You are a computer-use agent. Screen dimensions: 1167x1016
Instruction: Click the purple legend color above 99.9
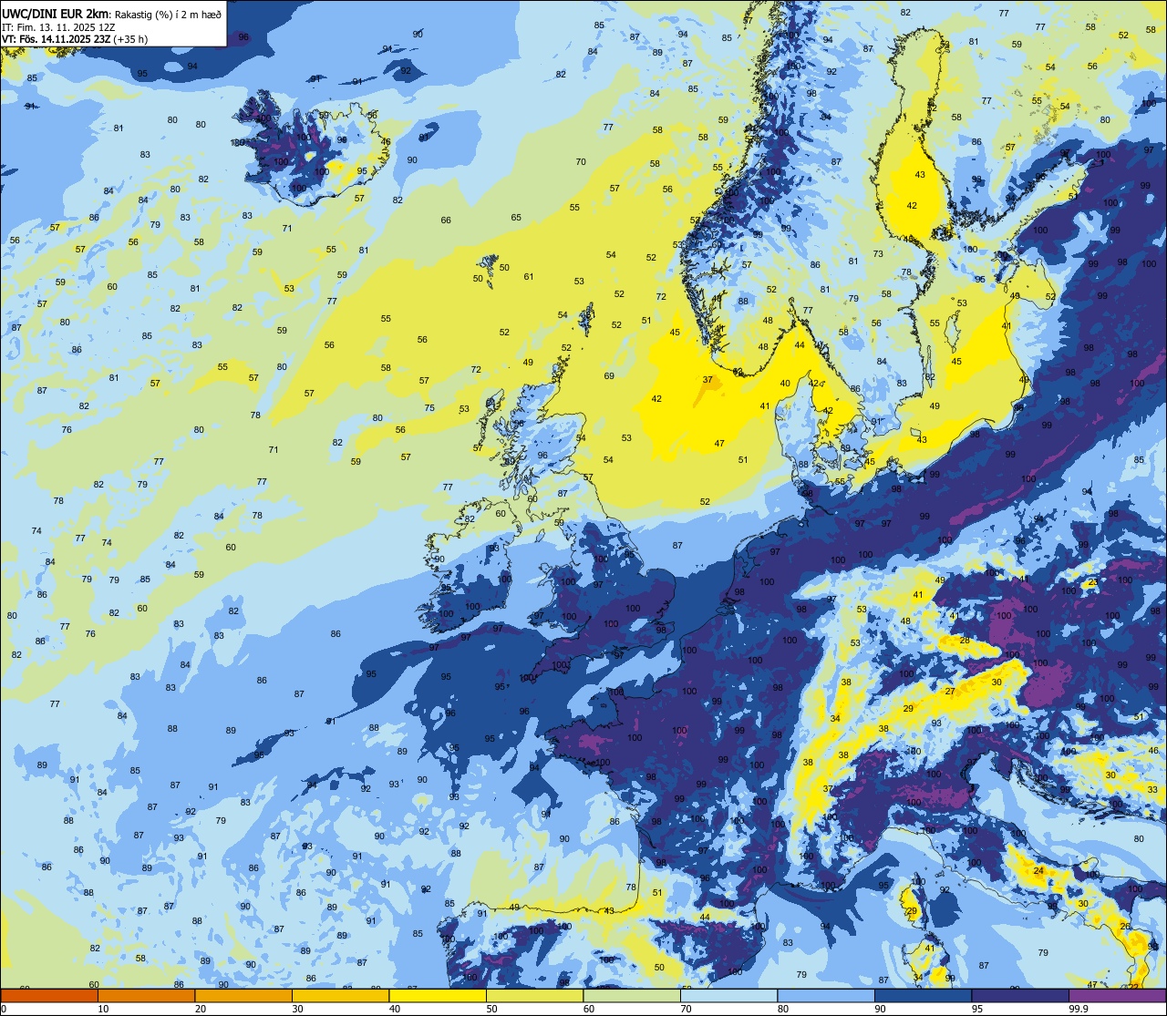point(1117,995)
